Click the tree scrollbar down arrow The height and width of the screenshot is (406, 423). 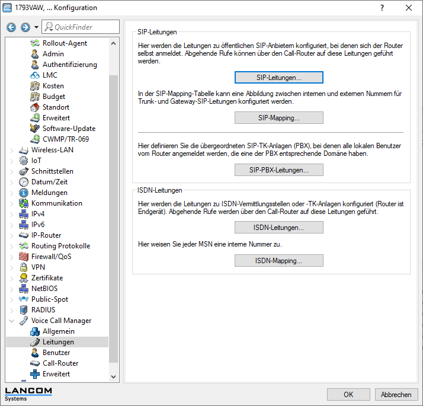coord(114,376)
